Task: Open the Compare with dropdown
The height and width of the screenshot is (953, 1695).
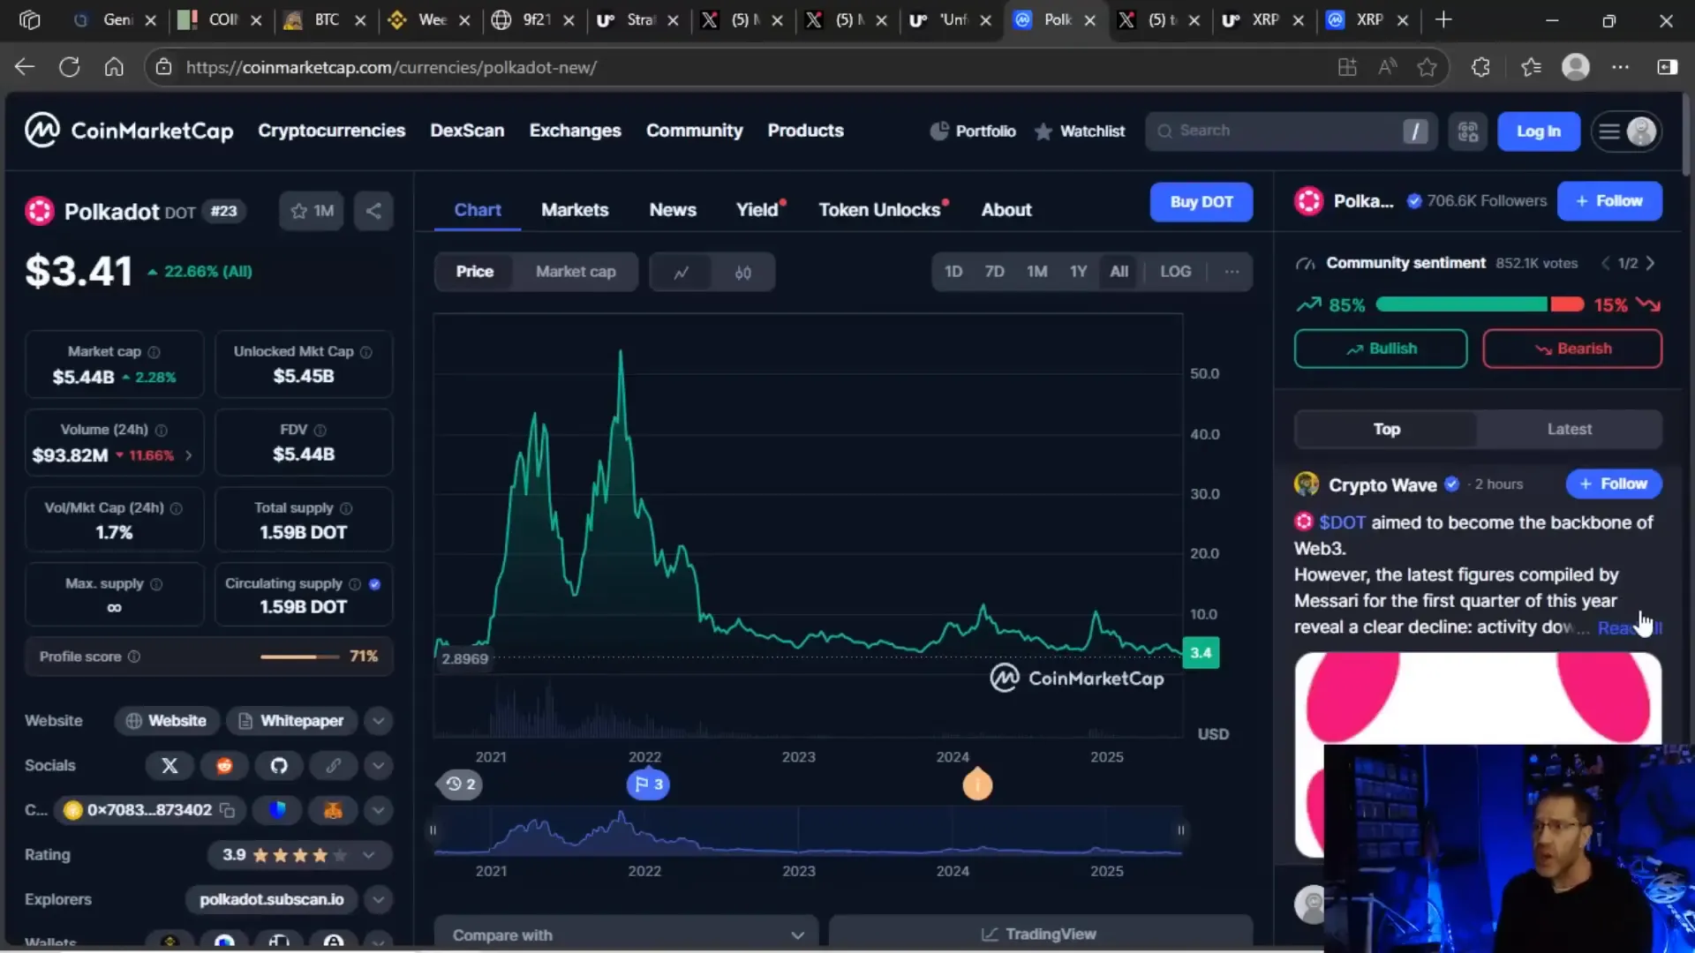Action: tap(626, 934)
